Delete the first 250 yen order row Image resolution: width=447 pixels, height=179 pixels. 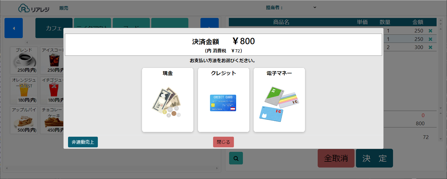430,31
